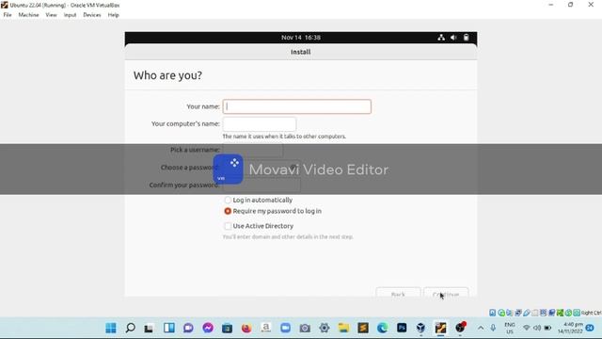Click the Ubuntu battery icon in the top bar

pos(466,38)
